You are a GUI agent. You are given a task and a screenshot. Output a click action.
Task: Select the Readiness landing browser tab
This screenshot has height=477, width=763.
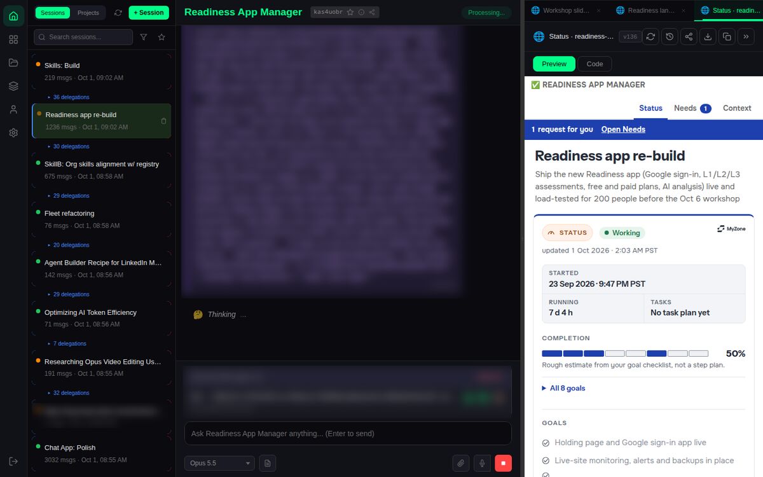point(651,11)
